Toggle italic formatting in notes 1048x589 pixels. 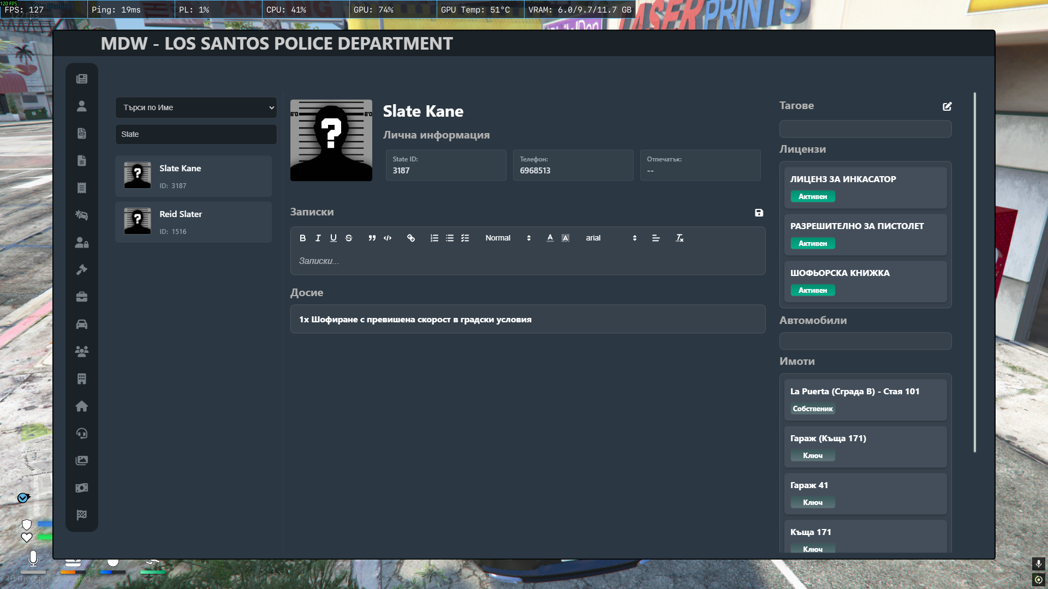tap(318, 238)
